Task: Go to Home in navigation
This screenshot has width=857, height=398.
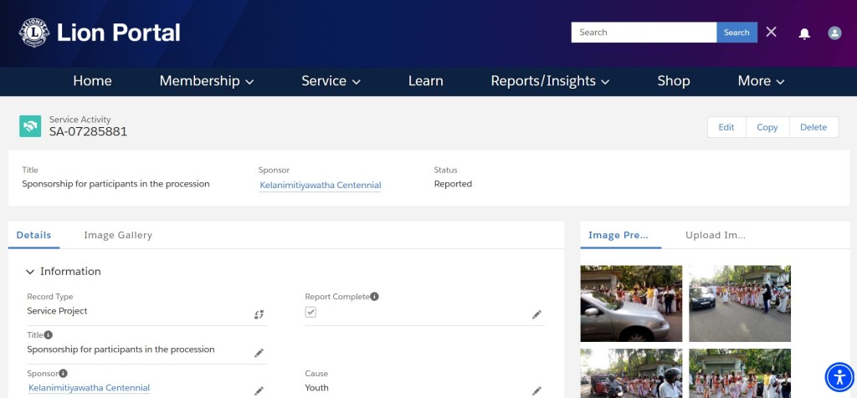Action: (92, 81)
